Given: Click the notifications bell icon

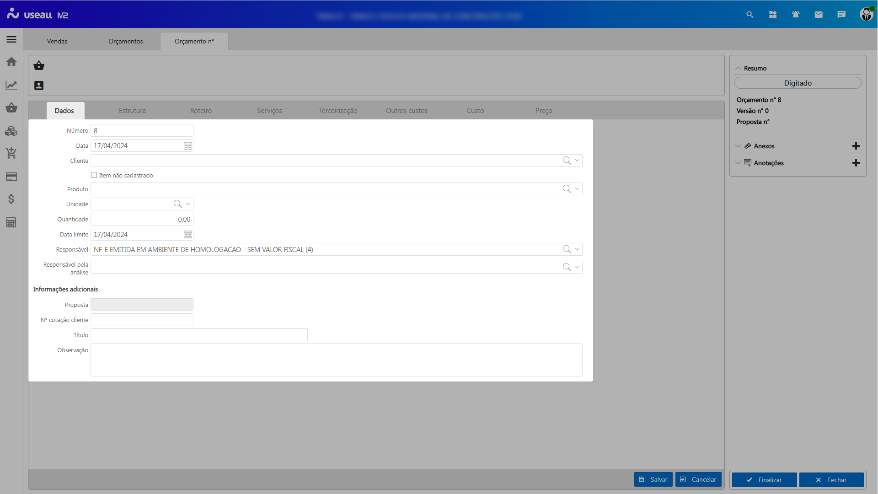Looking at the screenshot, I should pyautogui.click(x=796, y=15).
